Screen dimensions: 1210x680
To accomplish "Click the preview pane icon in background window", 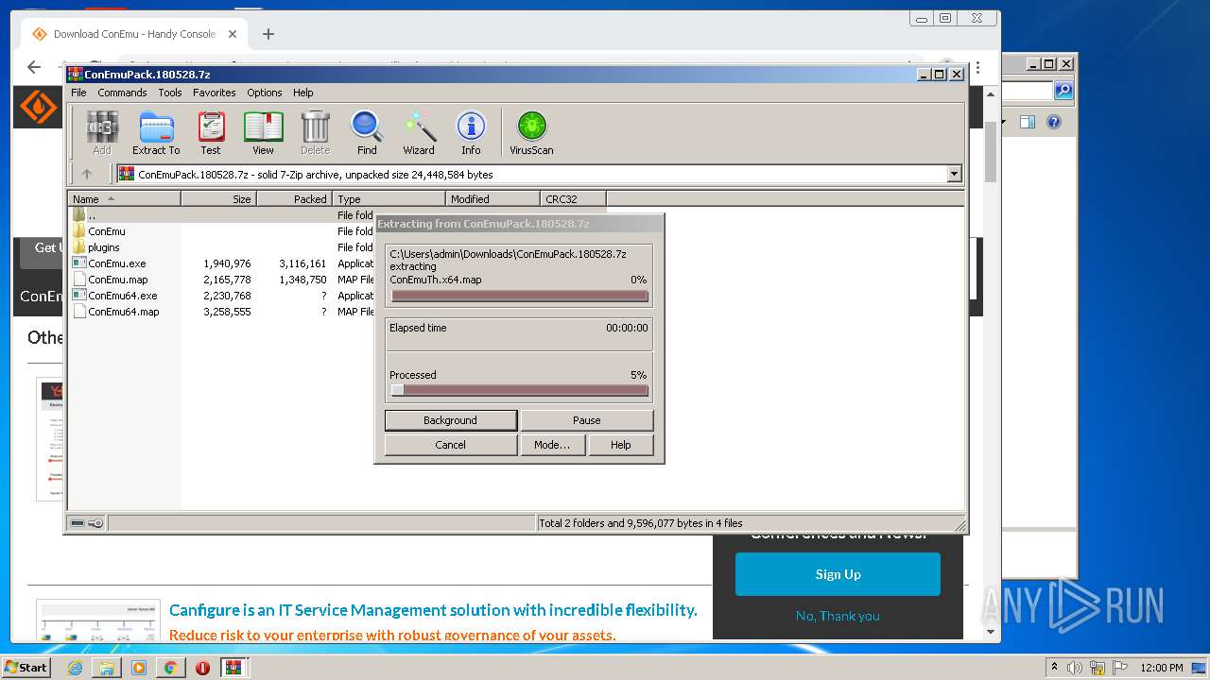I will click(1028, 122).
